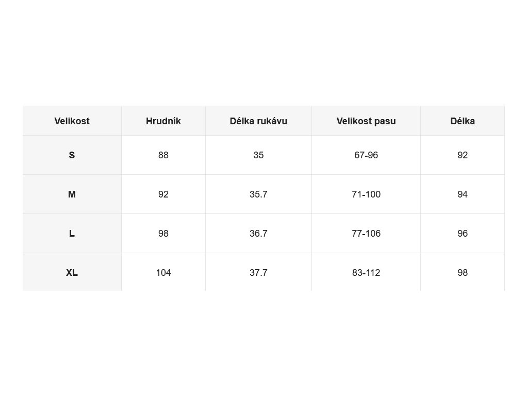This screenshot has width=528, height=396.
Task: Select the 83-112 waist cell
Action: pyautogui.click(x=366, y=272)
